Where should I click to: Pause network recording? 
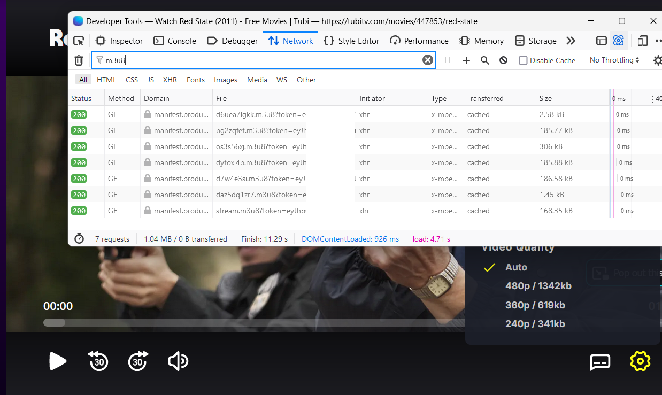448,60
